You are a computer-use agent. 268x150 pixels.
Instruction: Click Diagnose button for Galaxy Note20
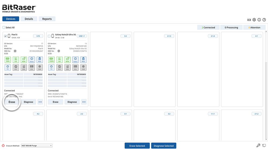[72, 102]
